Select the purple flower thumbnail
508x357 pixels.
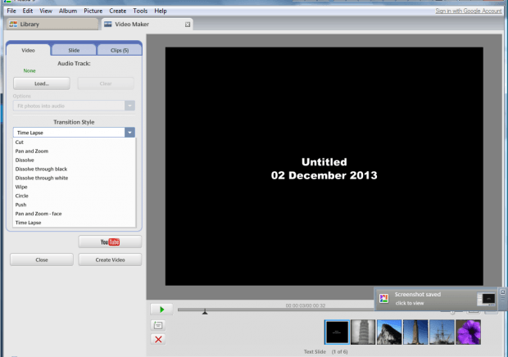[x=468, y=332]
